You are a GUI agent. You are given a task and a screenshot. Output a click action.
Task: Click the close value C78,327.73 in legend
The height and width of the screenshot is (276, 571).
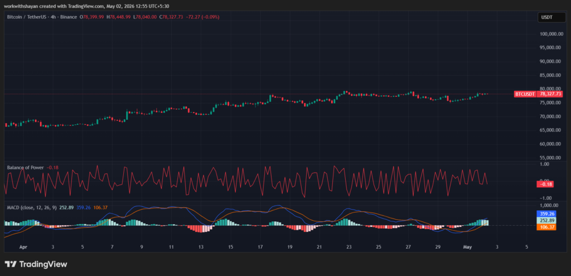coord(171,17)
